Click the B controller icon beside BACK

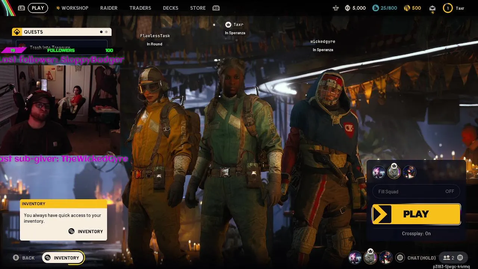pyautogui.click(x=16, y=258)
